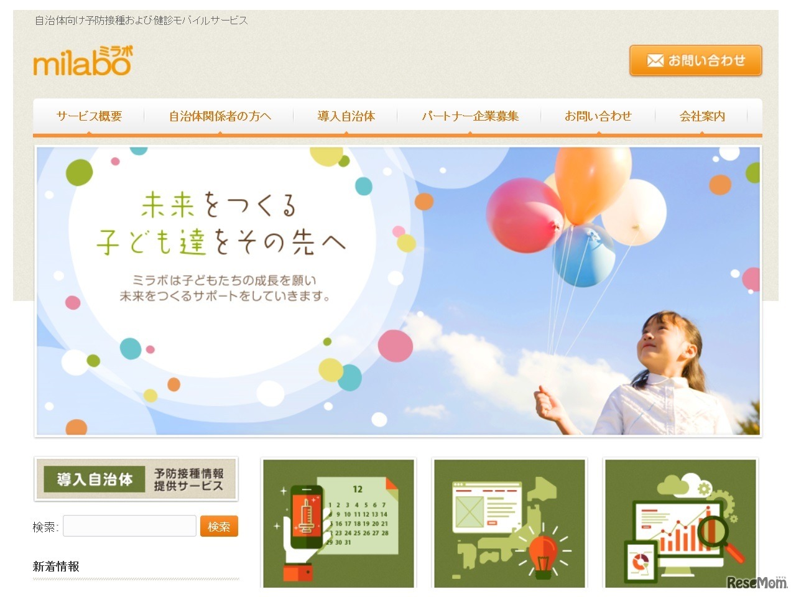The height and width of the screenshot is (597, 796).
Task: Select the 導入自治体 navigation item
Action: 346,116
